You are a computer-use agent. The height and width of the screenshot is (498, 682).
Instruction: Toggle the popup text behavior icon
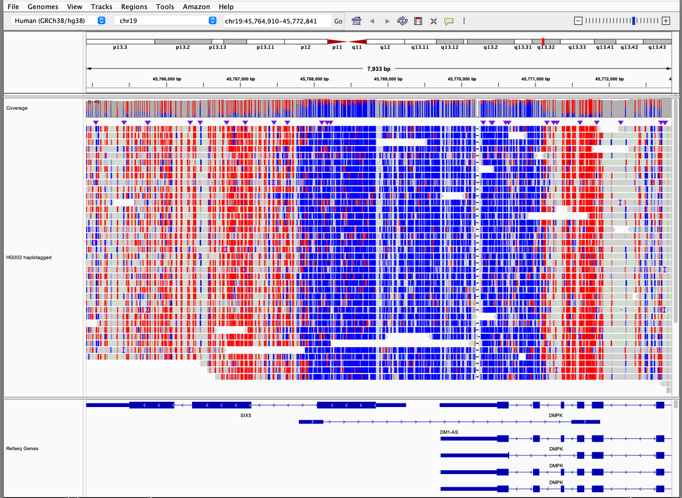[449, 22]
